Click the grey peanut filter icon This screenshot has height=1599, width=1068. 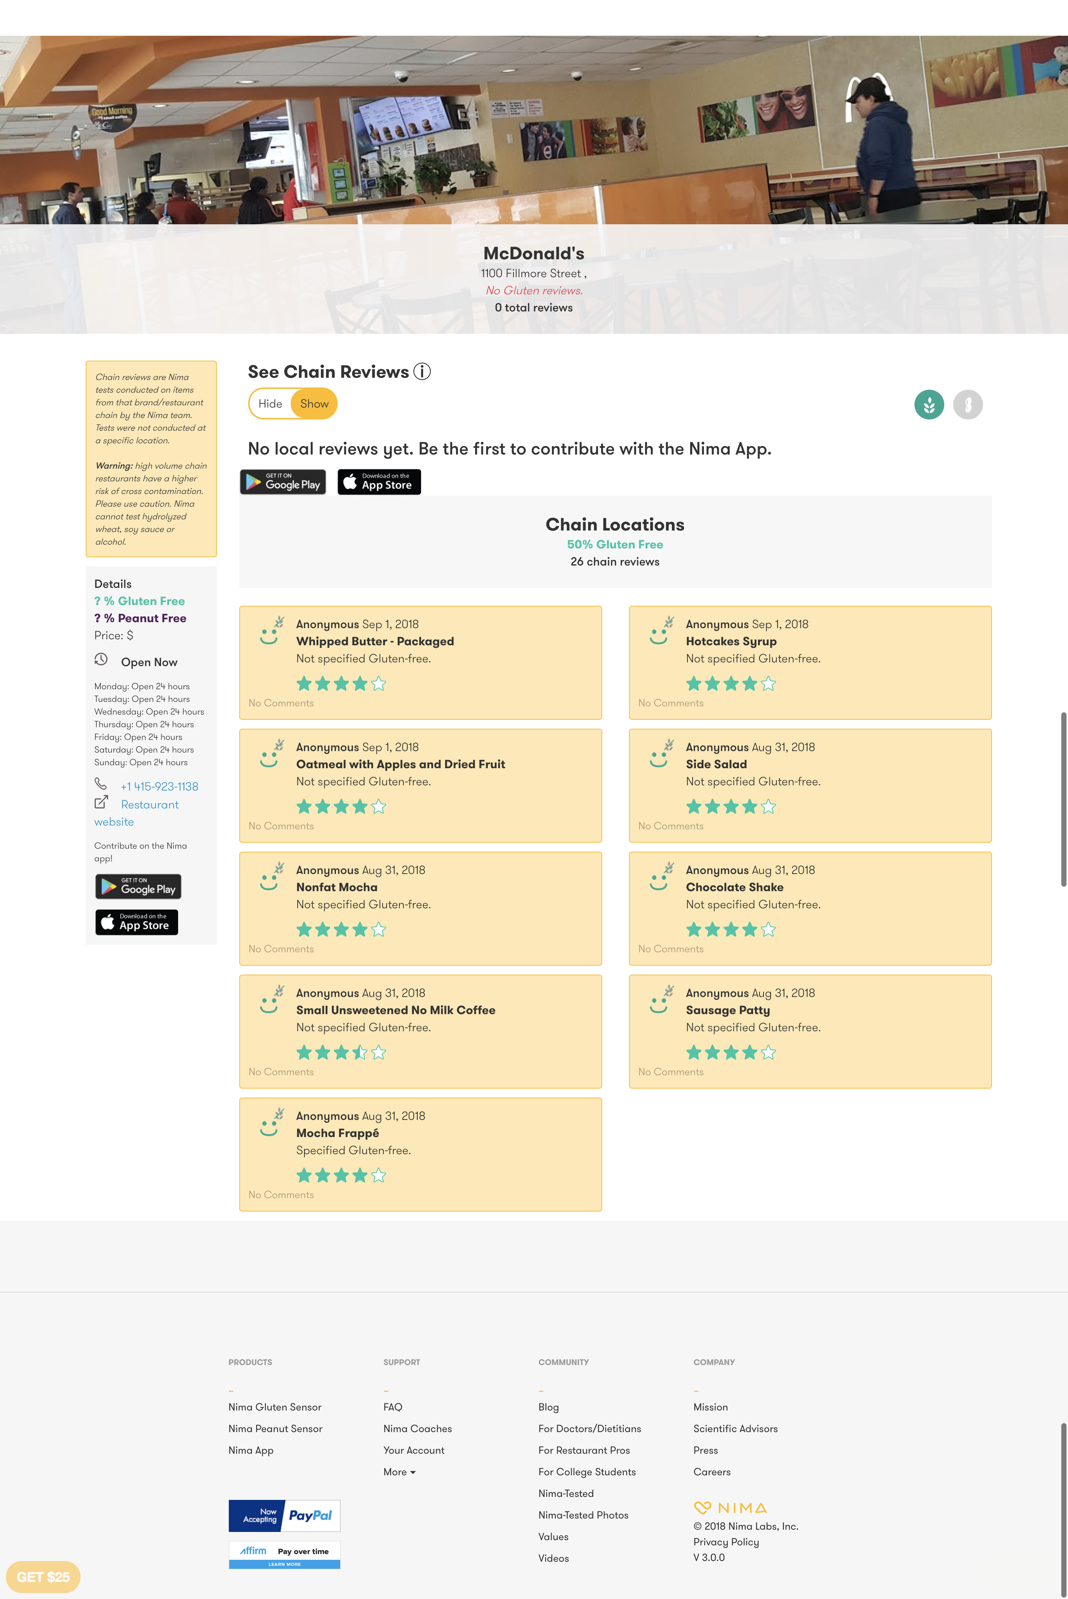tap(968, 405)
